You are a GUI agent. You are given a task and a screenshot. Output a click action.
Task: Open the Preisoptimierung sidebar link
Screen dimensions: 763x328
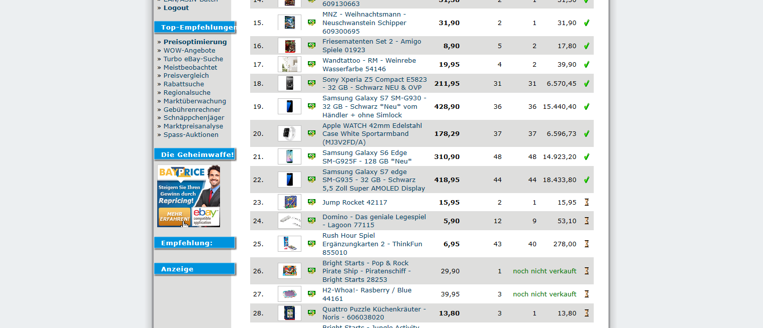pyautogui.click(x=195, y=42)
